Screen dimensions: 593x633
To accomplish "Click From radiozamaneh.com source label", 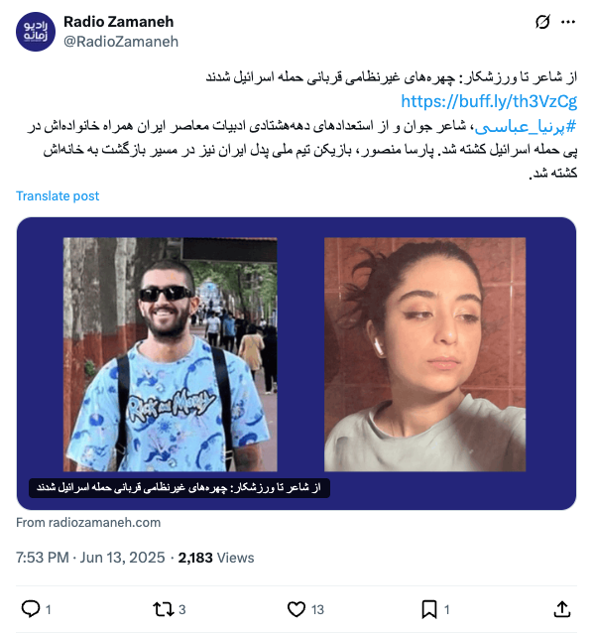I will [88, 523].
